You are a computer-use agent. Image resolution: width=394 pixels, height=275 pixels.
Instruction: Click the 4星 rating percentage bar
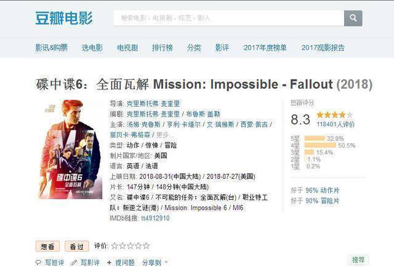point(320,145)
